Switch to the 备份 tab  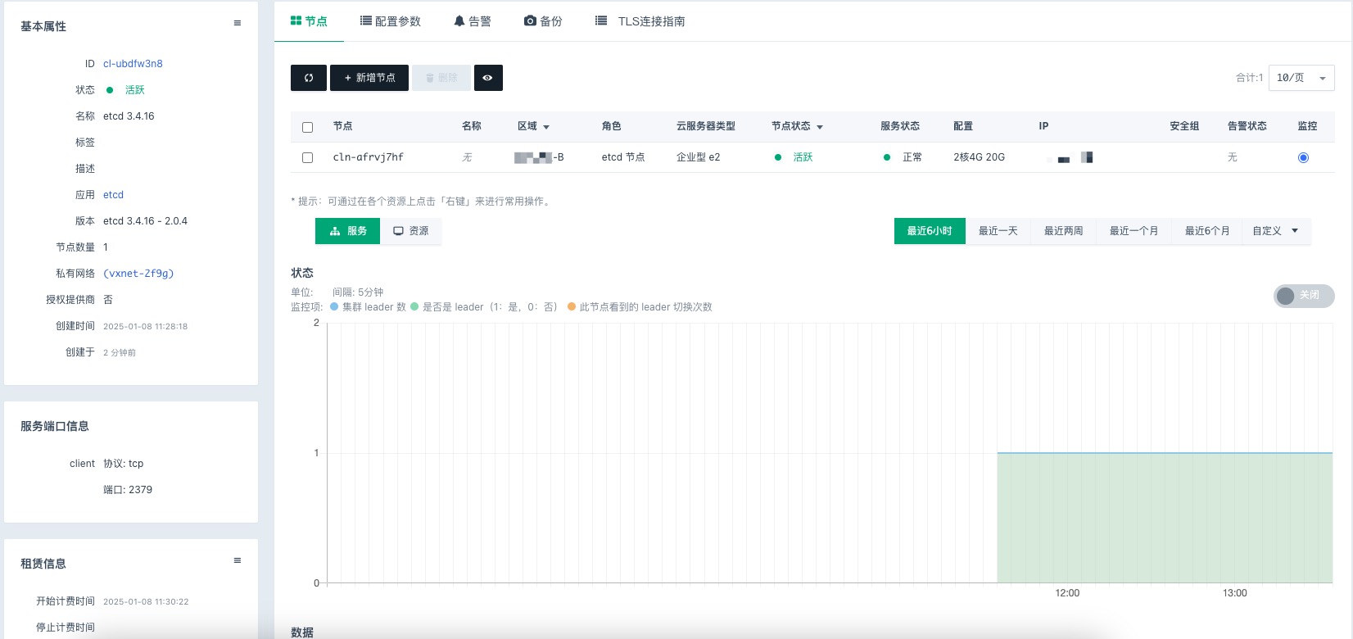[x=543, y=21]
